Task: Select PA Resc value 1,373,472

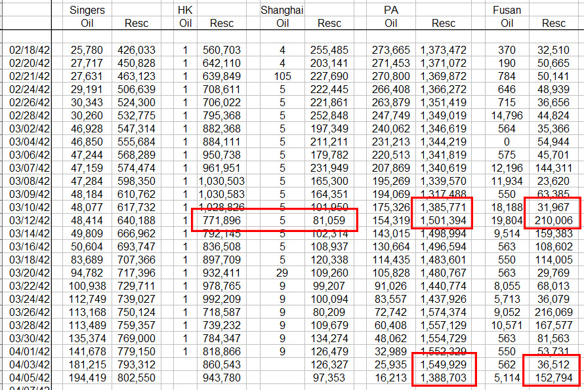Action: tap(443, 50)
